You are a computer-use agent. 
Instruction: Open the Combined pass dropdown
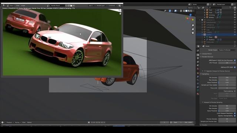tap(113, 6)
